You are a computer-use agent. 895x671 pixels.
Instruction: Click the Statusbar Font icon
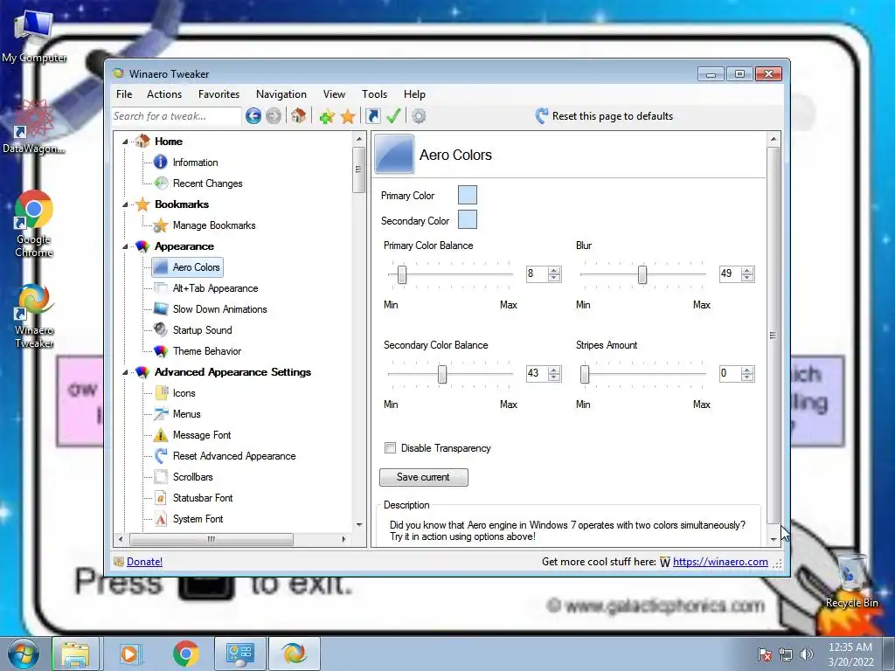[x=161, y=497]
